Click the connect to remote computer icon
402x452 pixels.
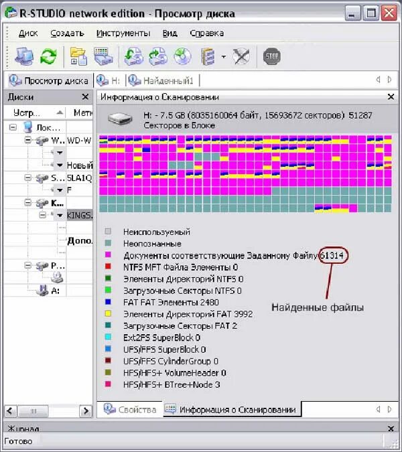[24, 56]
